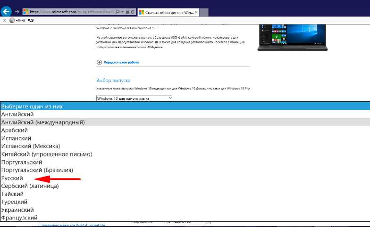Expand 'Перед началом работы' plus icon
370x227 pixels.
[99, 62]
